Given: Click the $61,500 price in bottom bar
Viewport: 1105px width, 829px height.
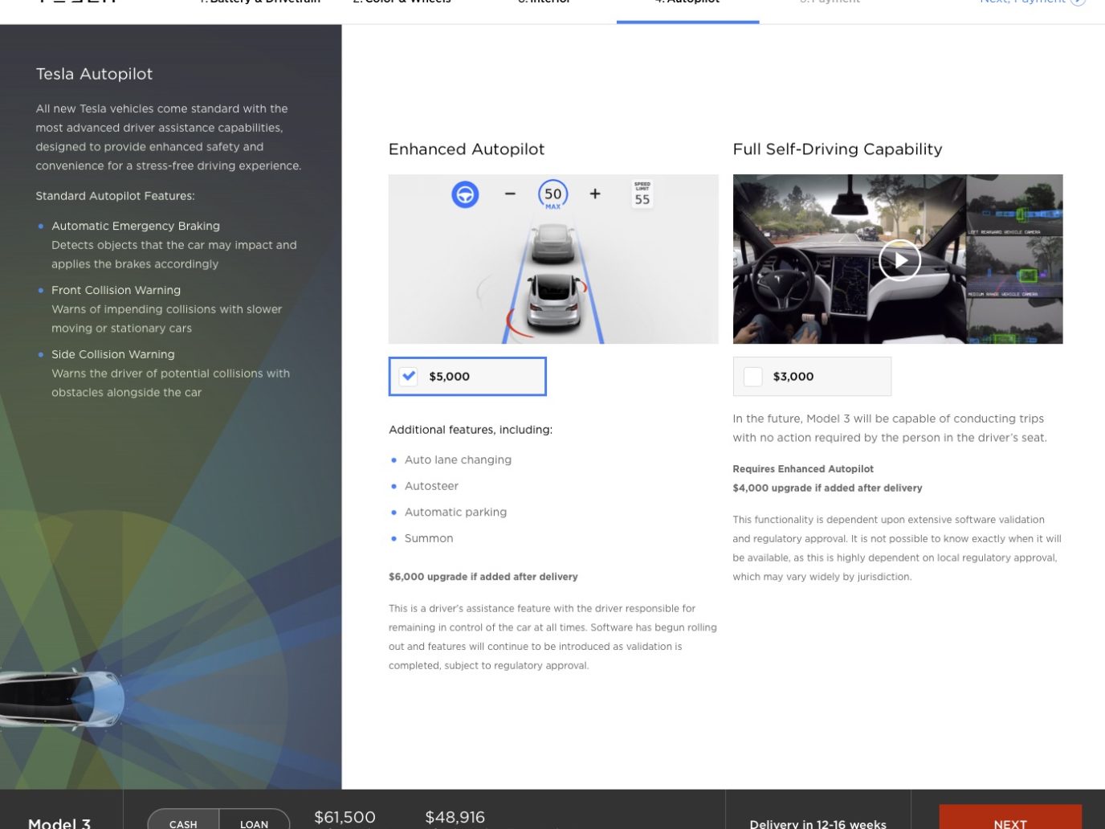Looking at the screenshot, I should pyautogui.click(x=345, y=817).
